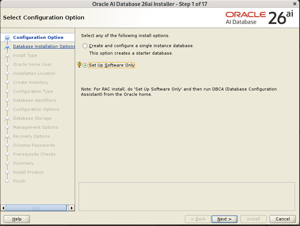The width and height of the screenshot is (300, 226).
Task: Click the empty message area at the bottom
Action: [x=187, y=196]
